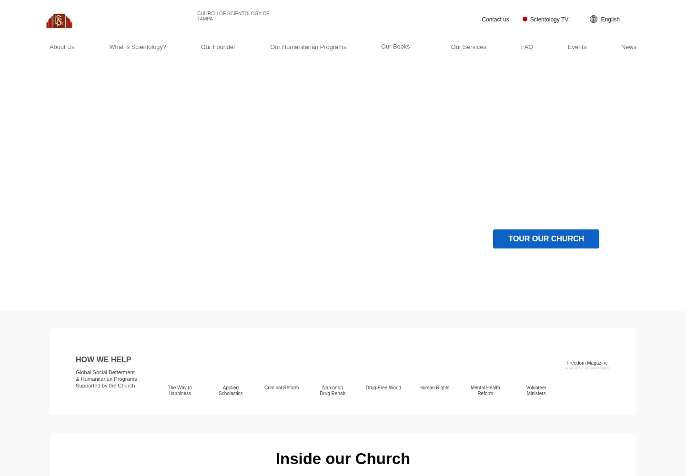Click the Contact us link

pyautogui.click(x=495, y=20)
